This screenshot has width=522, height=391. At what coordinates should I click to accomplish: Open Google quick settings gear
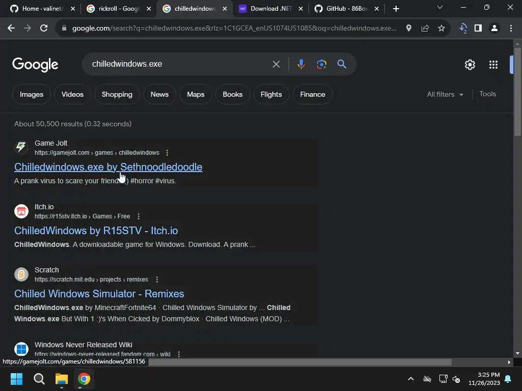pyautogui.click(x=469, y=65)
